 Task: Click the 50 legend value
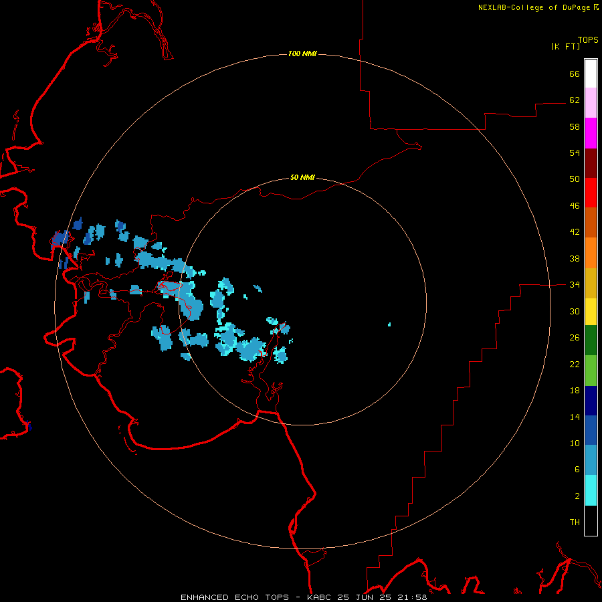[x=575, y=179]
